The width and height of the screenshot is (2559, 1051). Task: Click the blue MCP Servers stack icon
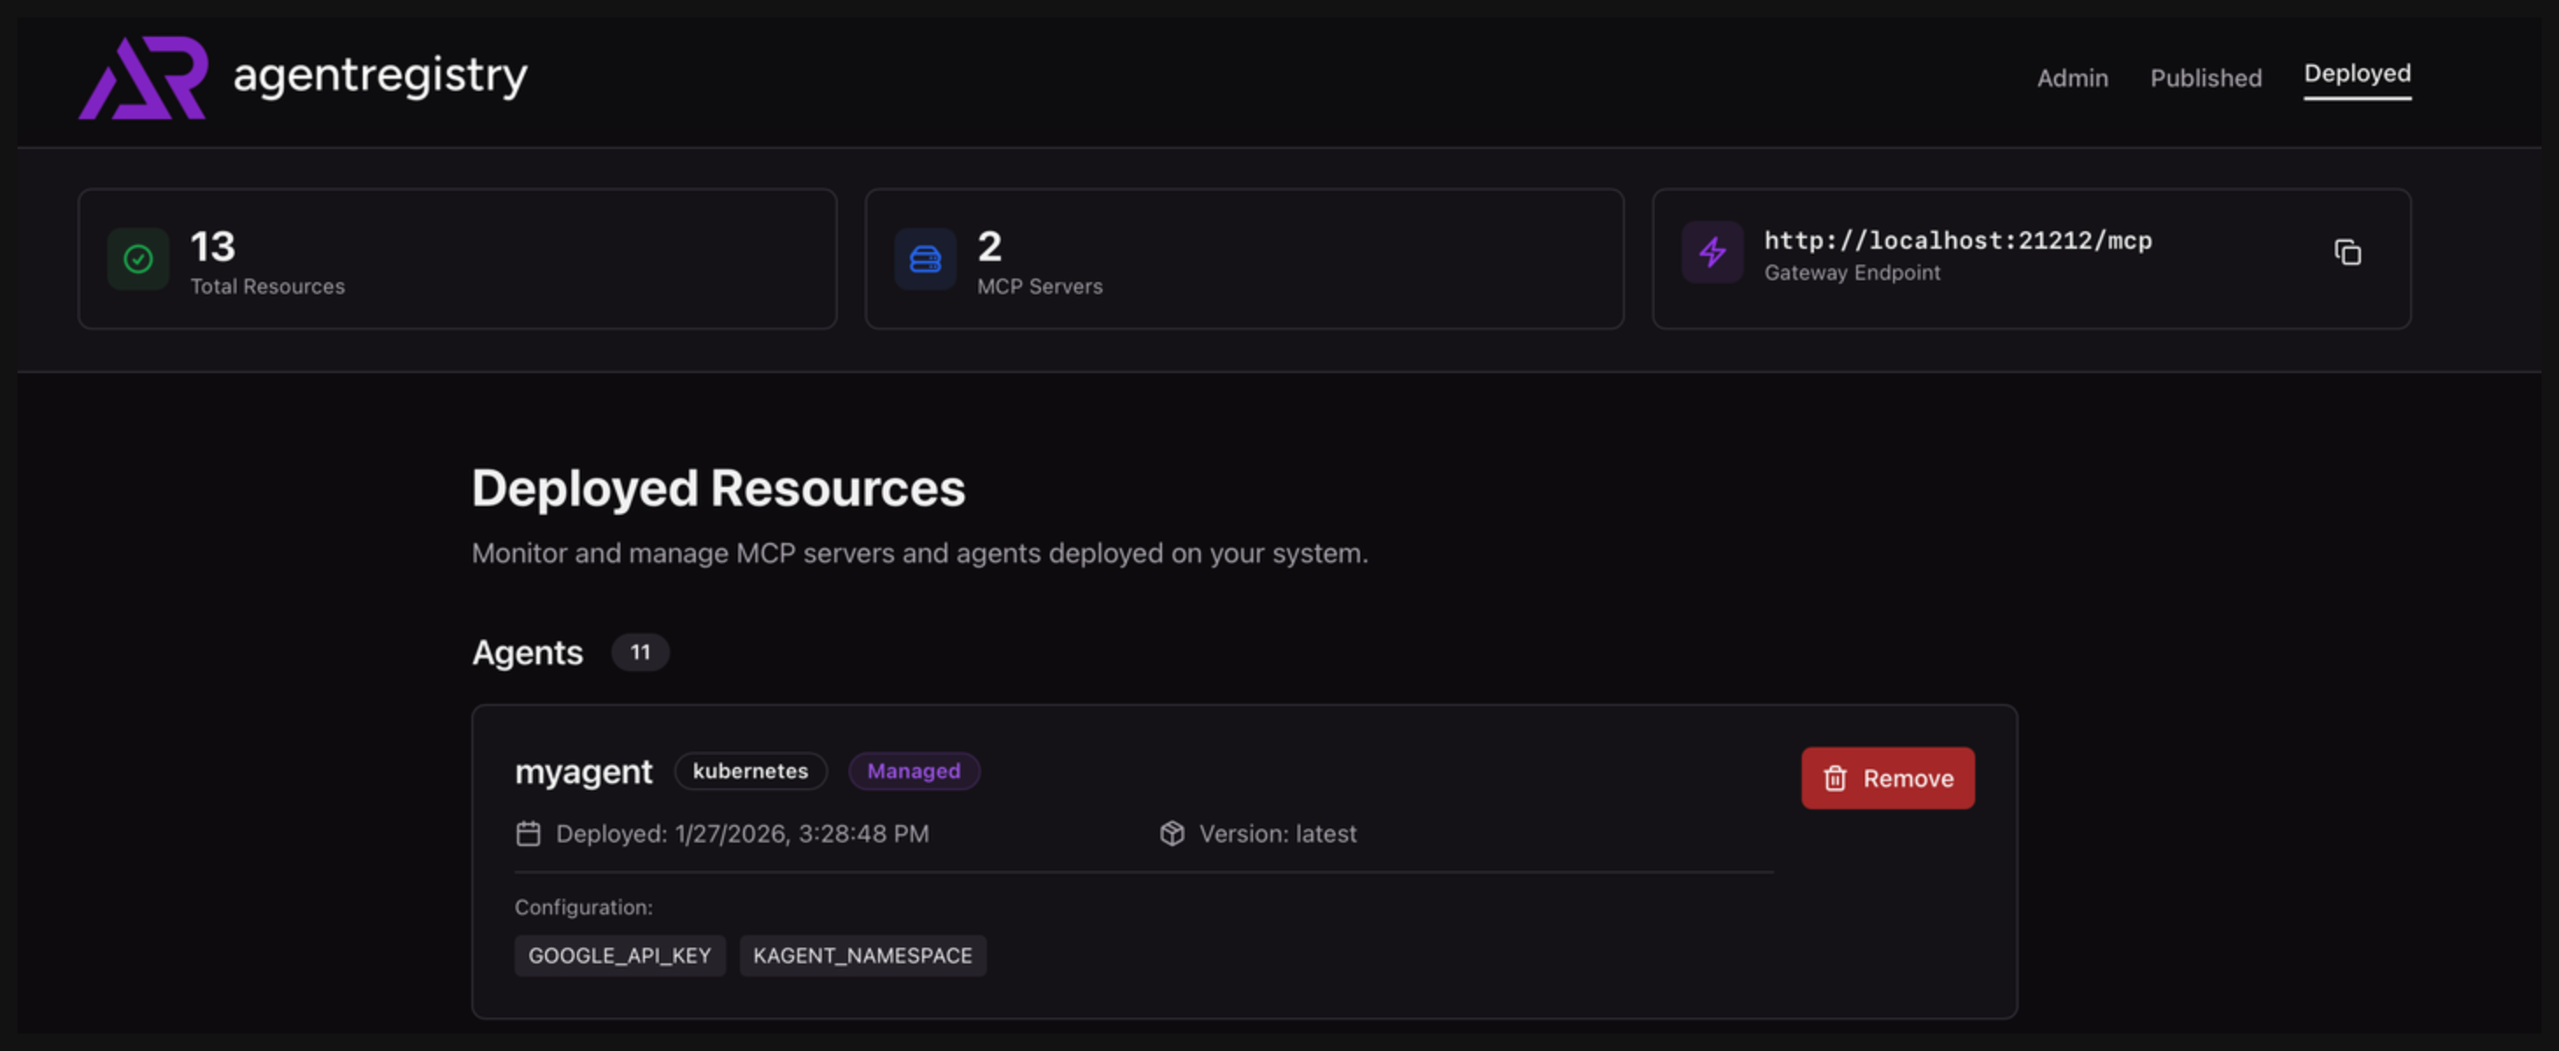point(925,259)
